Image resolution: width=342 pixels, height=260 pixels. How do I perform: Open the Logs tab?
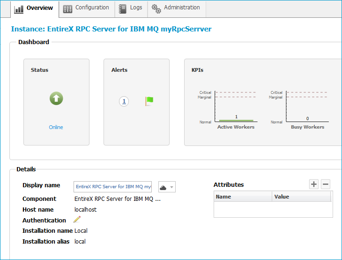(x=131, y=8)
